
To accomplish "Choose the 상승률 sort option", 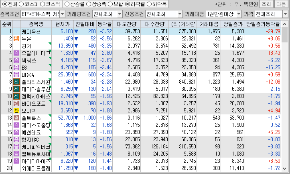I will pyautogui.click(x=67, y=4).
